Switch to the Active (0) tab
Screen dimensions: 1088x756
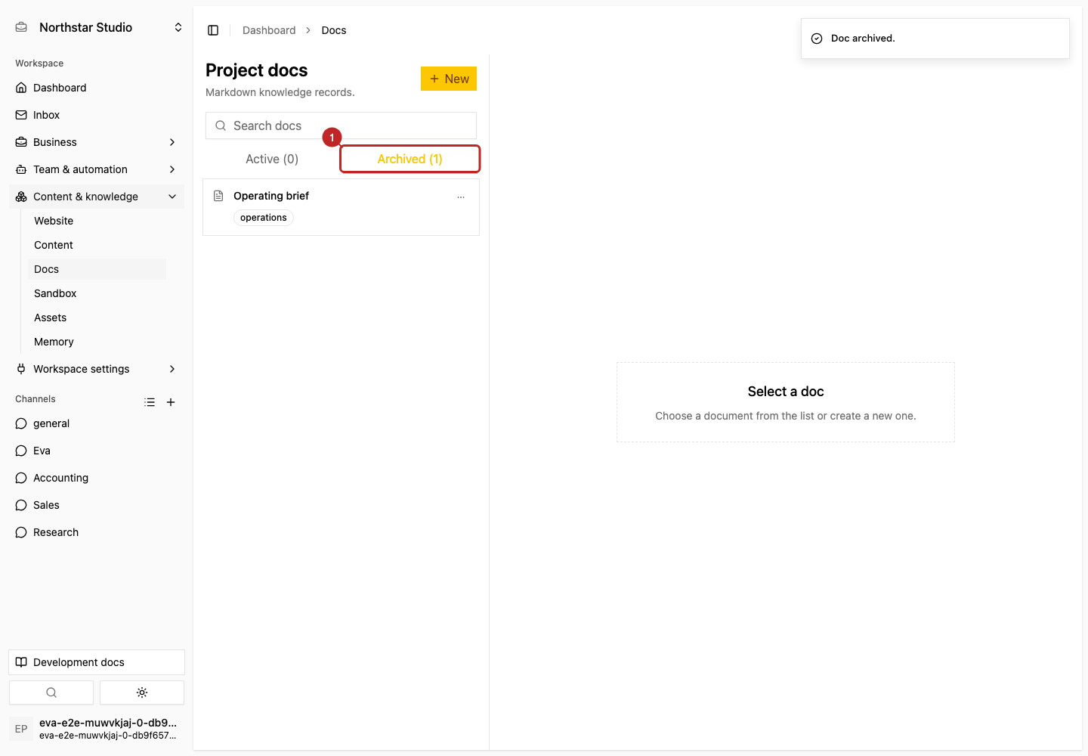(x=272, y=159)
